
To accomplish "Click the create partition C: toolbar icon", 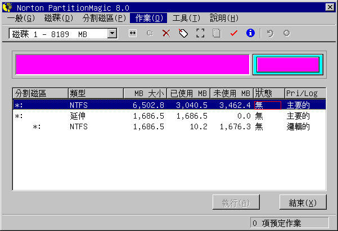I will (150, 33).
